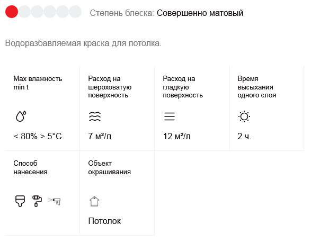Click the 'Потолок' painting object text
This screenshot has width=311, height=243.
pos(104,221)
